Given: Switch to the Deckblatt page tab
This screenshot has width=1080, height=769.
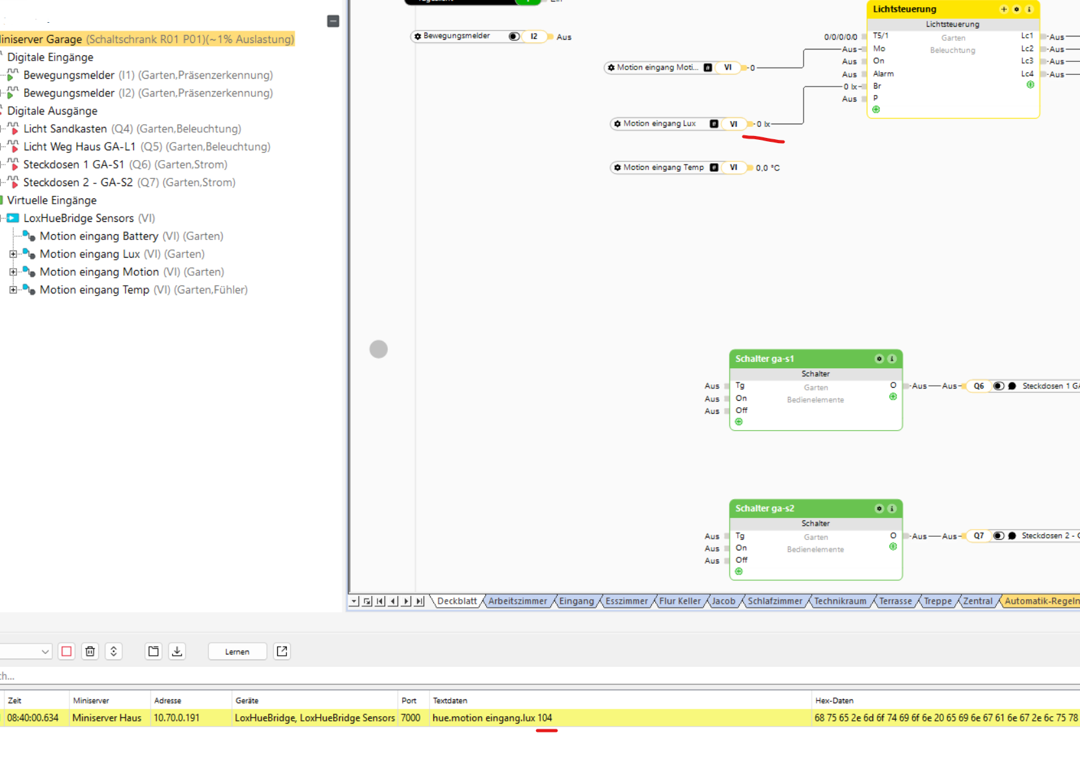Looking at the screenshot, I should coord(457,601).
